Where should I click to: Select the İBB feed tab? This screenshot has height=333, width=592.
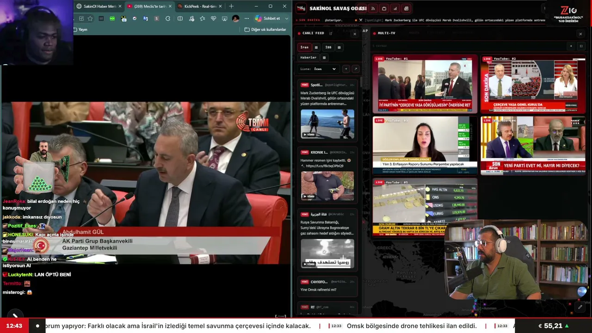(x=328, y=47)
